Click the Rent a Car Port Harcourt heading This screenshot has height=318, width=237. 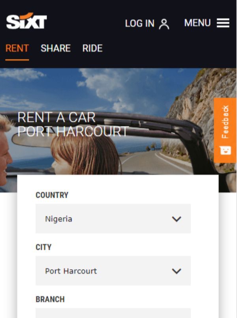pos(73,124)
